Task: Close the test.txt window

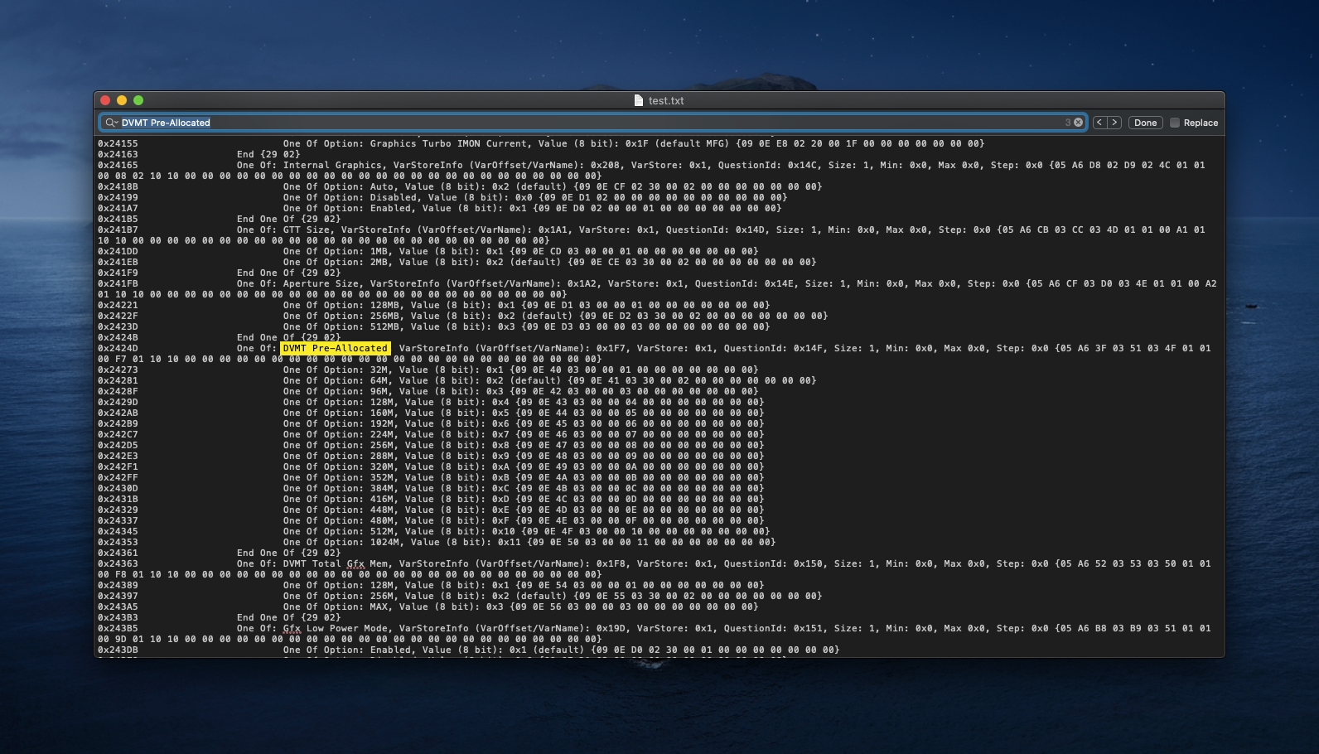Action: point(105,100)
